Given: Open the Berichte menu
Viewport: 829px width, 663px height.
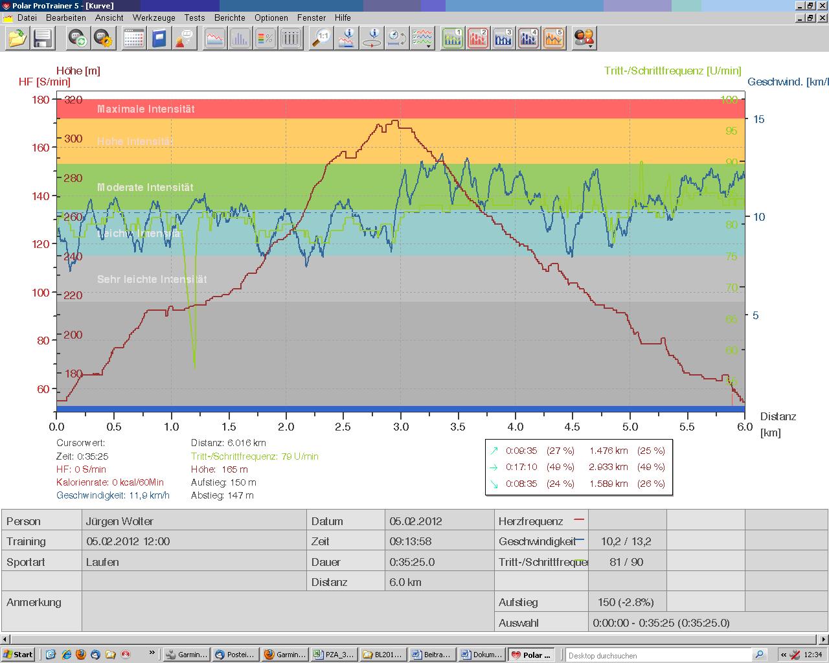Looking at the screenshot, I should tap(229, 17).
